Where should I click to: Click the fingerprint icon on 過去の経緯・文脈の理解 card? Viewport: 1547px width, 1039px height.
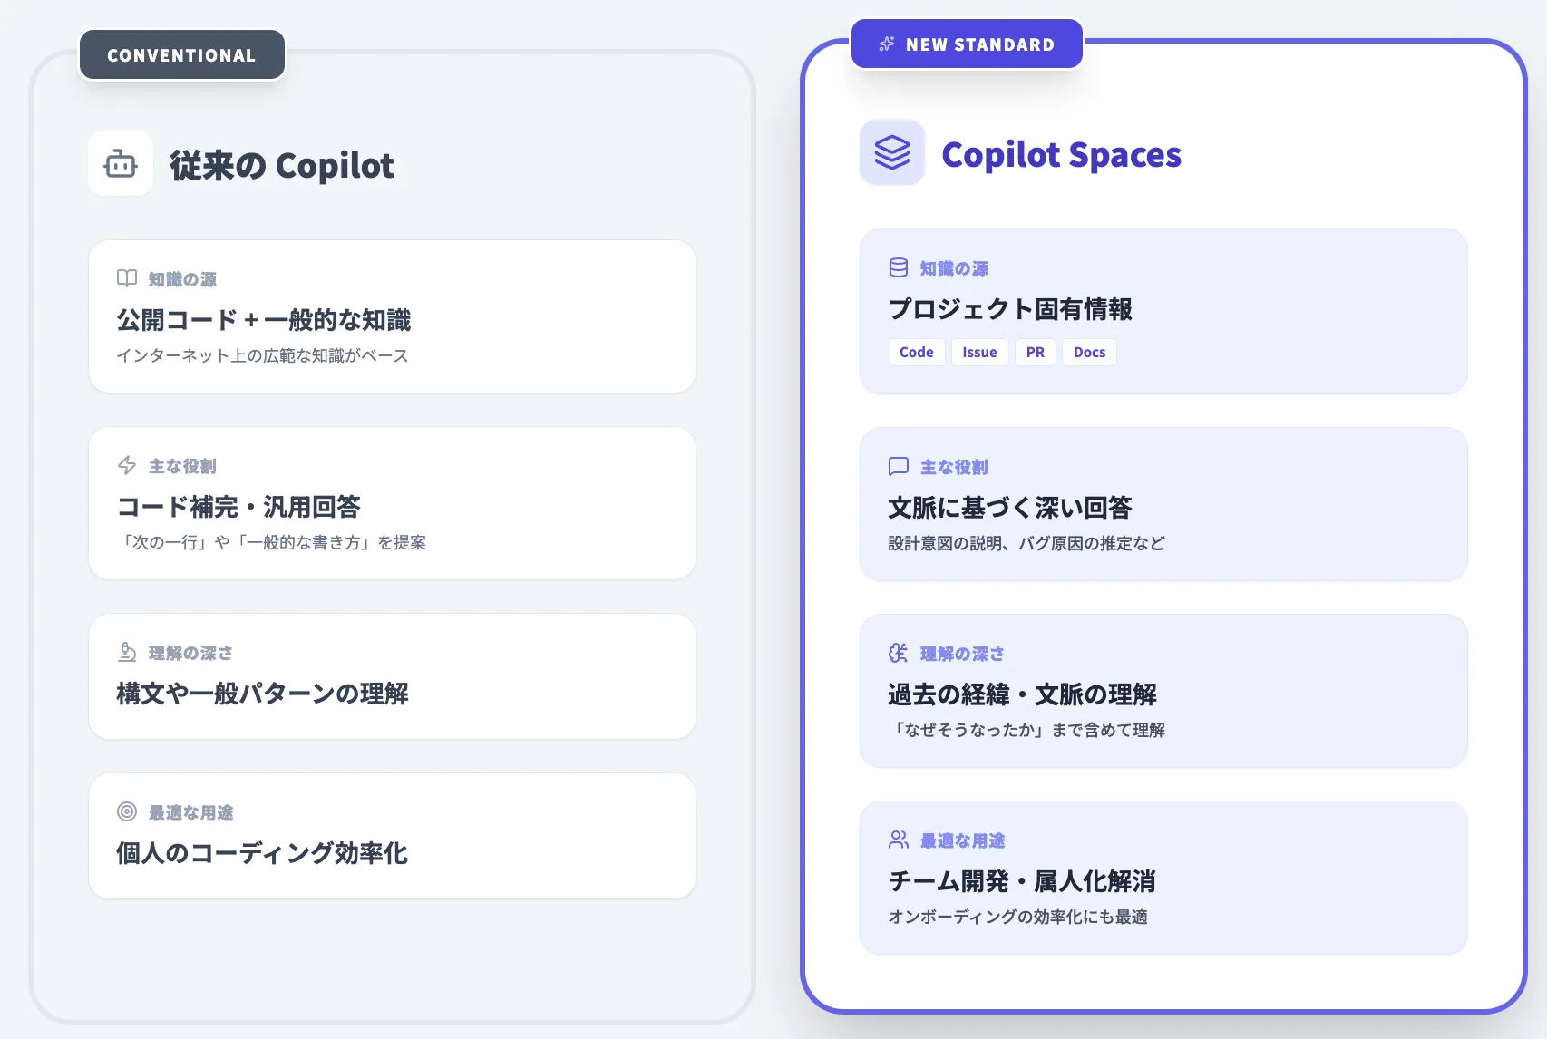(899, 652)
